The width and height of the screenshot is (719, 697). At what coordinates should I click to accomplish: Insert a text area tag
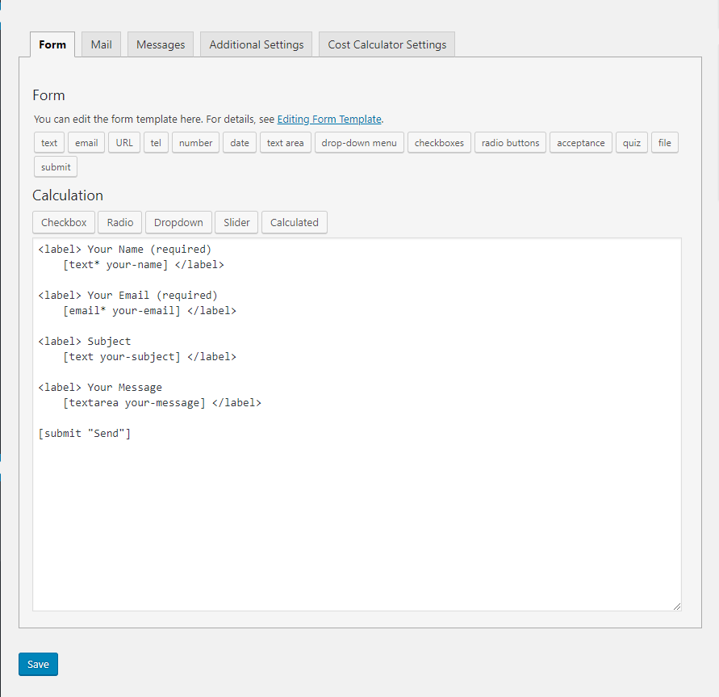(x=285, y=143)
